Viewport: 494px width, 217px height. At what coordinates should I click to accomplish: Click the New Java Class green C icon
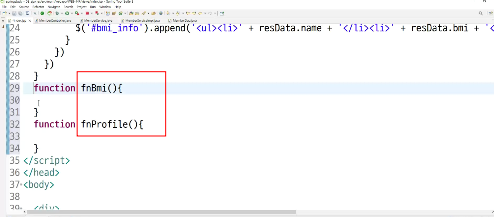tap(120, 14)
